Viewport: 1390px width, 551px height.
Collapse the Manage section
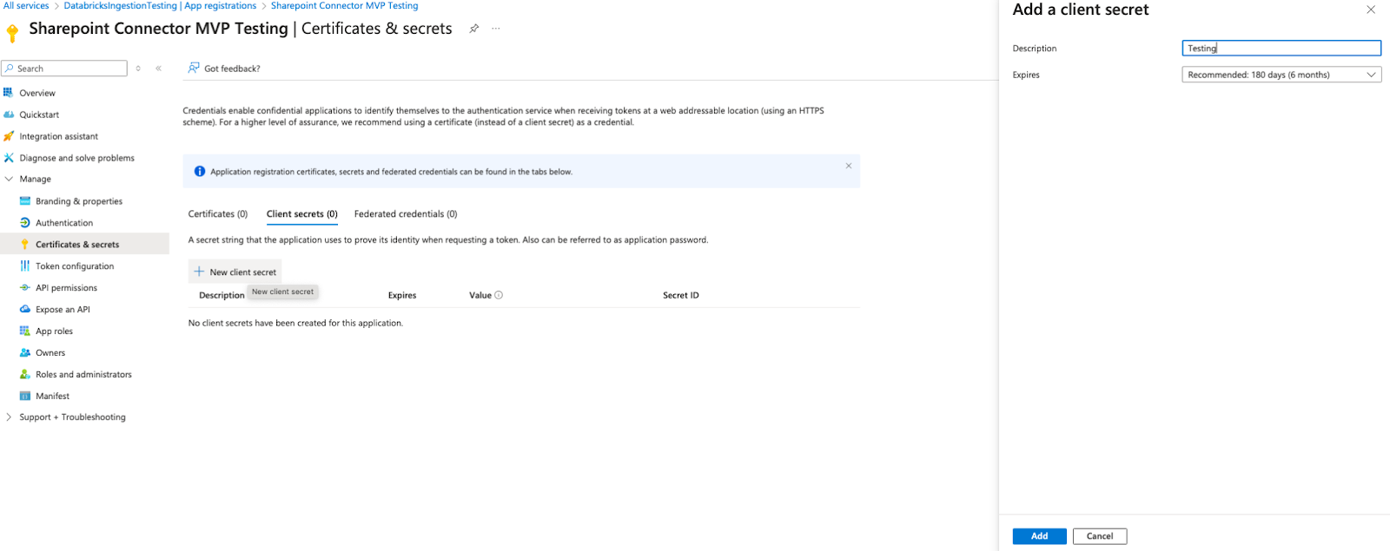coord(9,179)
